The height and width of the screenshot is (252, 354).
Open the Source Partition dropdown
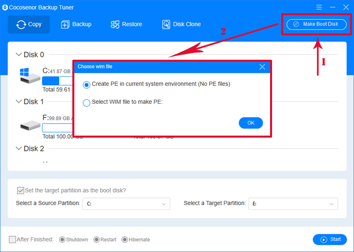[126, 204]
